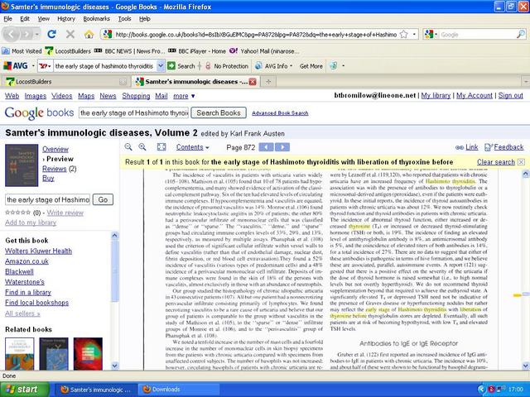530x397 pixels.
Task: Open the History menu
Action: click(66, 19)
